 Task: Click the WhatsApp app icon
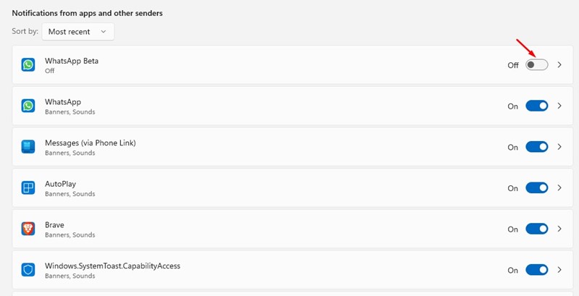pos(28,106)
